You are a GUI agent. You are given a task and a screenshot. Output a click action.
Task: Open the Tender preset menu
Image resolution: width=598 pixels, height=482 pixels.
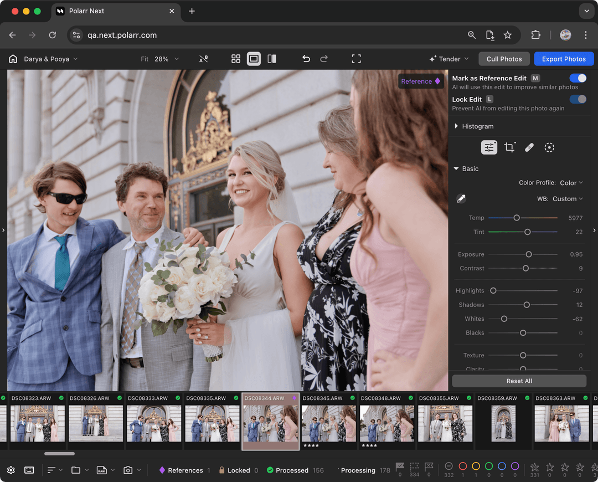point(448,59)
